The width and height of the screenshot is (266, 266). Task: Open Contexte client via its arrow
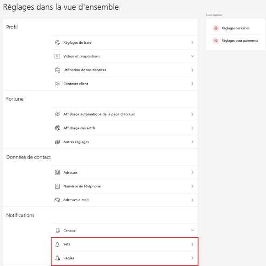[192, 84]
